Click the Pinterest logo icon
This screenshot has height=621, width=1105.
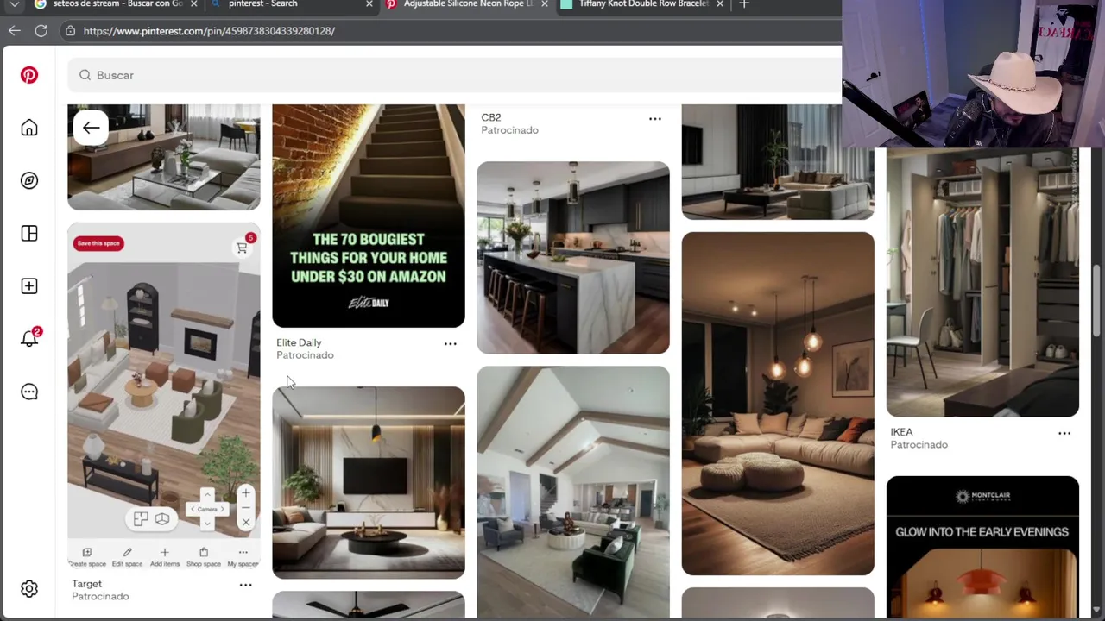tap(29, 75)
